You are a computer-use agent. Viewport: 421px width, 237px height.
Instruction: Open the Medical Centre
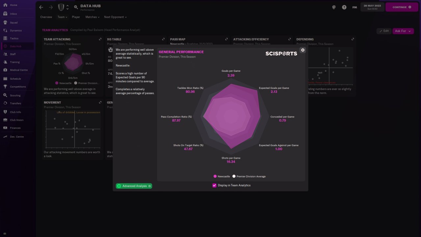point(17,70)
